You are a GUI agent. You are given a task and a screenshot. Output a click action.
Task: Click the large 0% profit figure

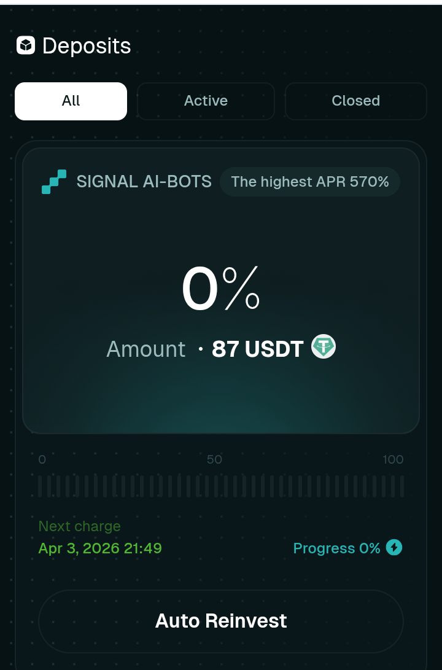(x=220, y=290)
